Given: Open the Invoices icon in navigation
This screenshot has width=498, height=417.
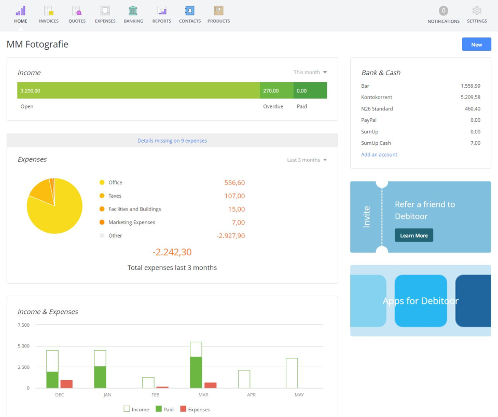Looking at the screenshot, I should (x=49, y=11).
